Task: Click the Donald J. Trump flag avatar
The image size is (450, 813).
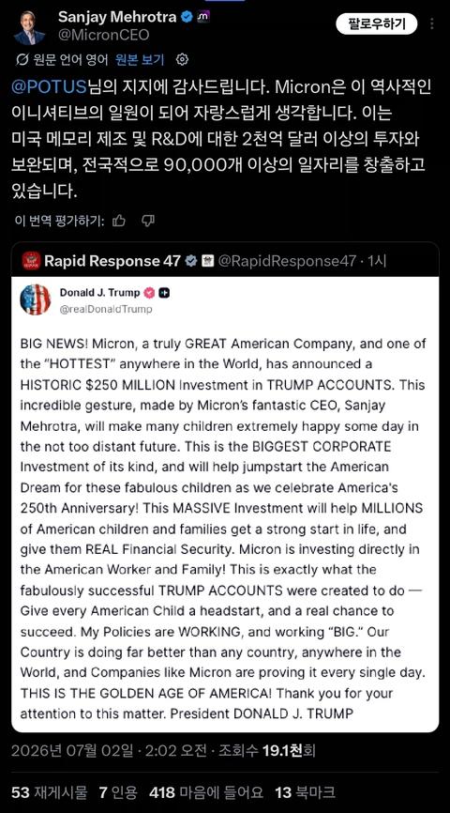Action: pos(36,299)
